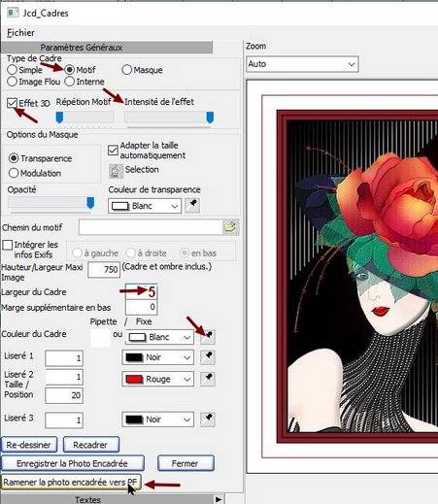
Task: Click the Recadrer button
Action: click(91, 445)
